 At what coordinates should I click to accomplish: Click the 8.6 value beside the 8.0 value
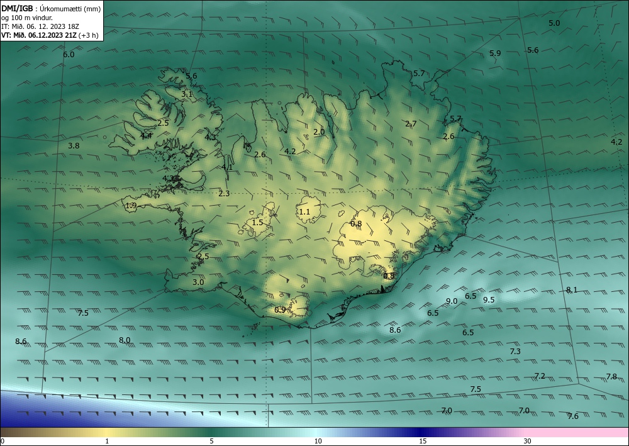[21, 342]
